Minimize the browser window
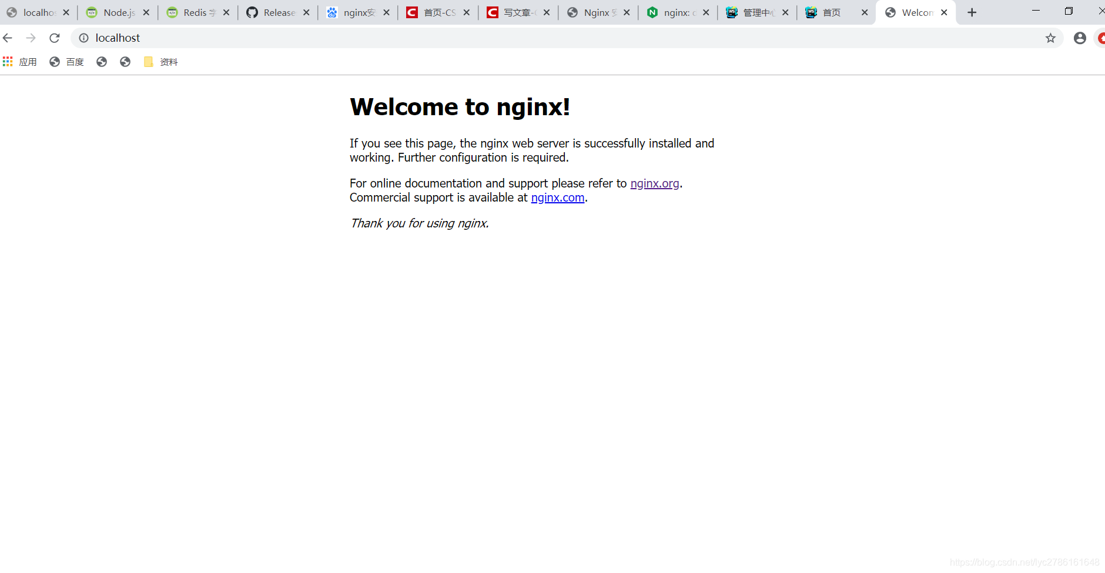The height and width of the screenshot is (573, 1105). point(1036,11)
